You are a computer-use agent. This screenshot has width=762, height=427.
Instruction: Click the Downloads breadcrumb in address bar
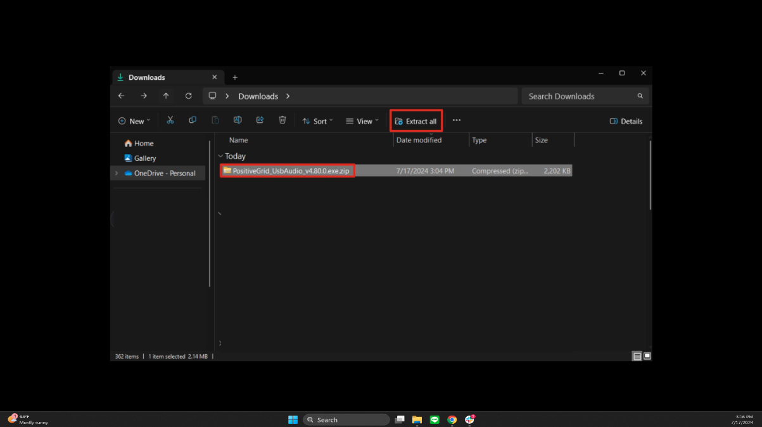pyautogui.click(x=258, y=96)
